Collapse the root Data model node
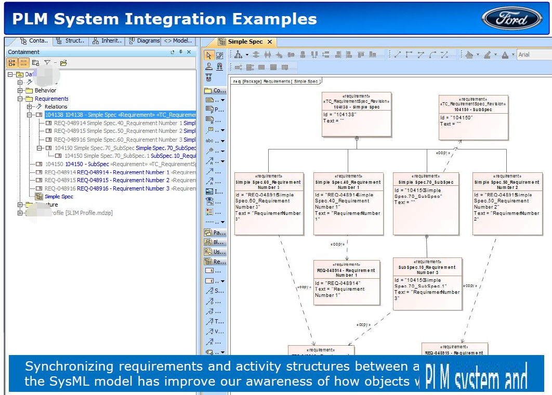 click(x=10, y=74)
